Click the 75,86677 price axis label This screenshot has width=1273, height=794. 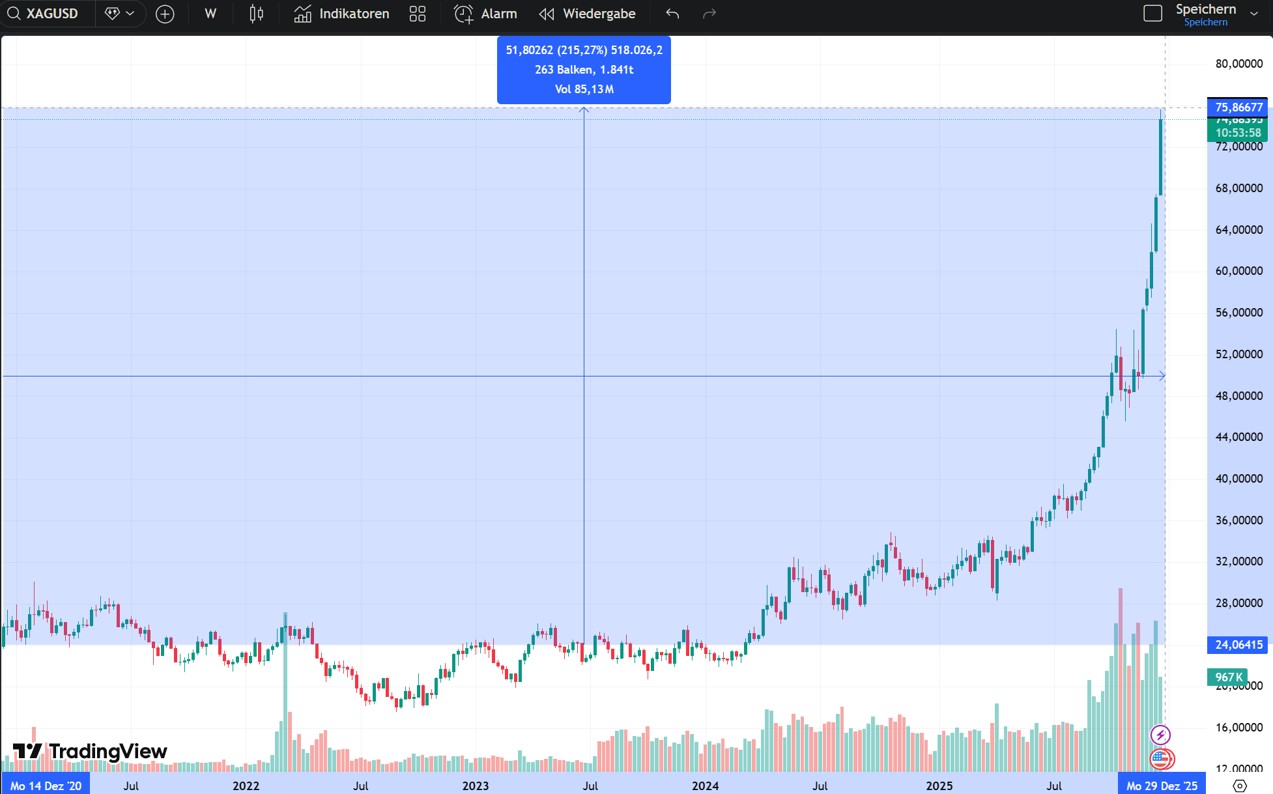click(x=1238, y=107)
